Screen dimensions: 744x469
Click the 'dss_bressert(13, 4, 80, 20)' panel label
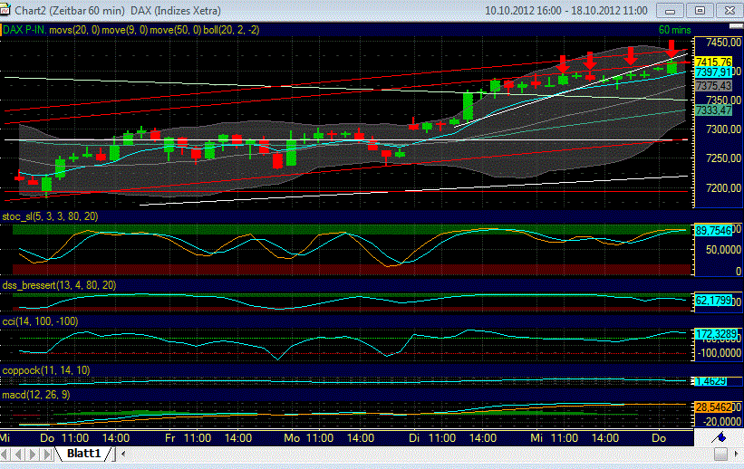tap(59, 285)
